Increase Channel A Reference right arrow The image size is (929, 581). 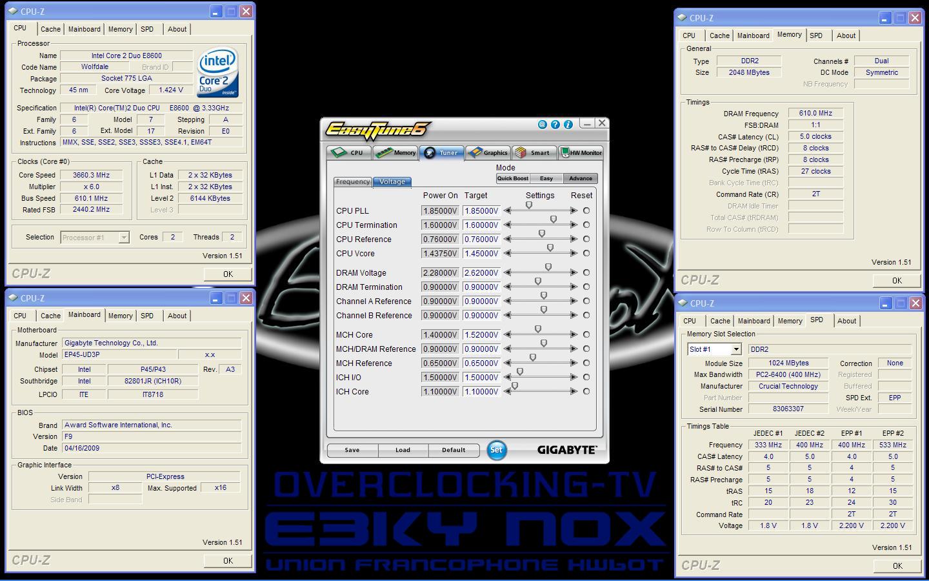pyautogui.click(x=574, y=301)
